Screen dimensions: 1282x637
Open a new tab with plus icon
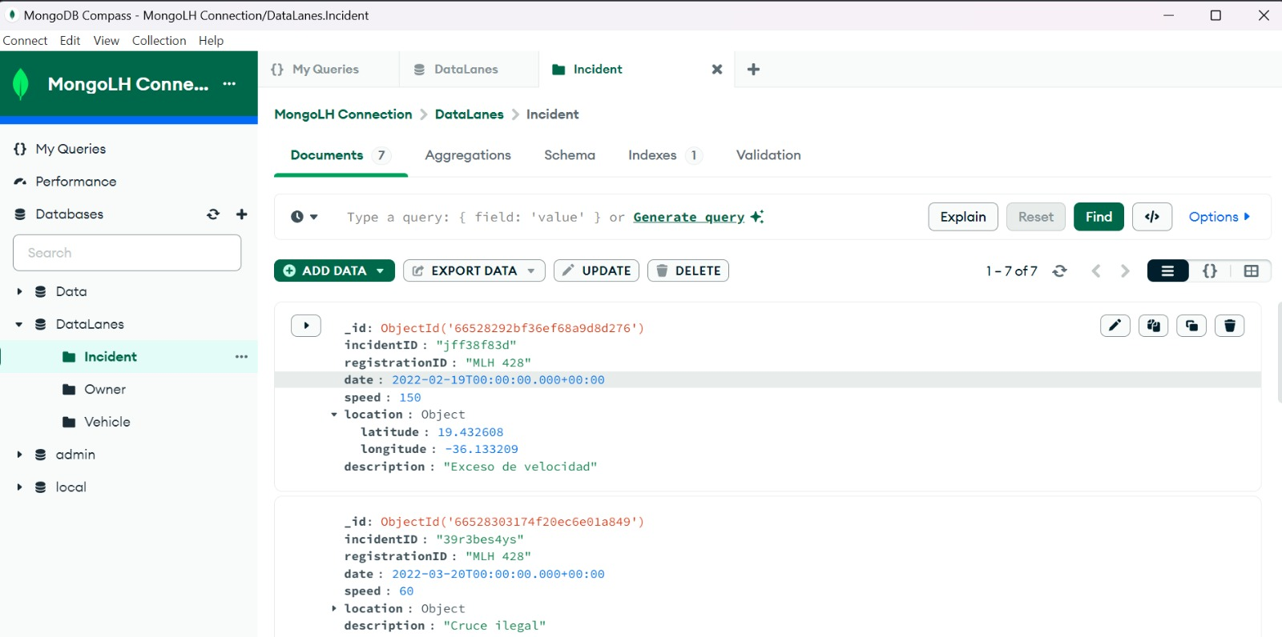pyautogui.click(x=753, y=70)
